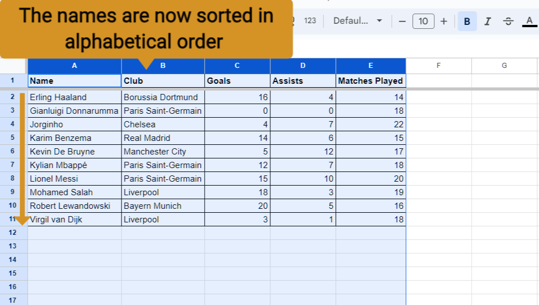
Task: Toggle strikethrough formatting
Action: (508, 22)
